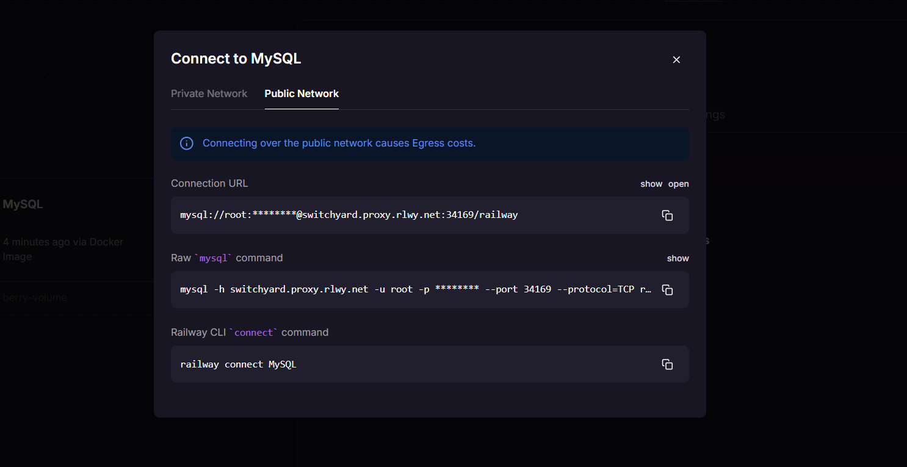
Task: Click the Connection URL label
Action: (x=209, y=184)
